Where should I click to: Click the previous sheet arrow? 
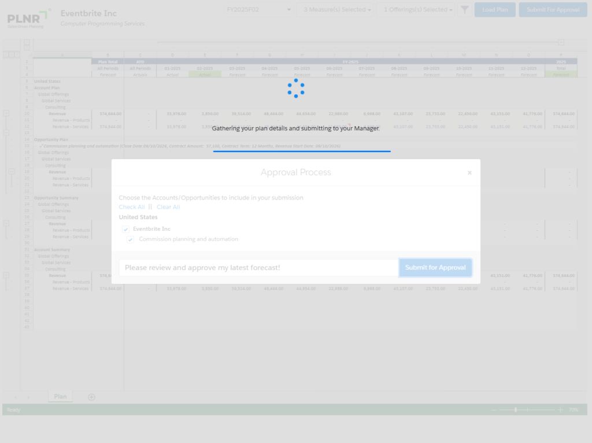coord(16,397)
